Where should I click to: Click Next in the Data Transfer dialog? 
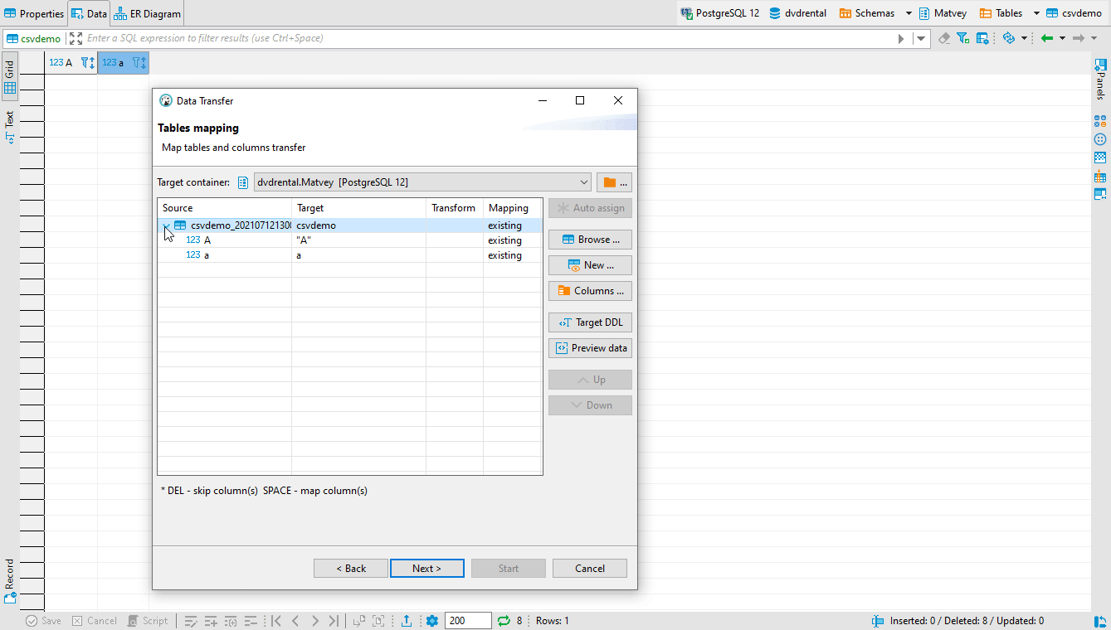426,568
